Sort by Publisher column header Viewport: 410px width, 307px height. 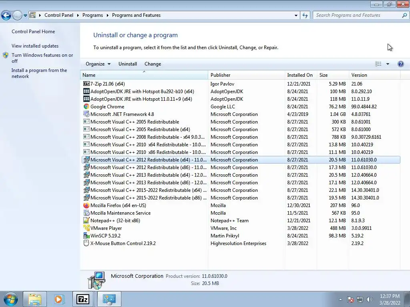[246, 75]
